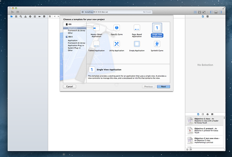Open the Breakpoint navigator icon
232x157 pixels.
pyautogui.click(x=40, y=16)
